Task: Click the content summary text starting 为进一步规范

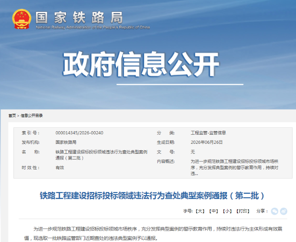Action: coord(234,168)
